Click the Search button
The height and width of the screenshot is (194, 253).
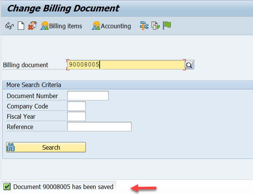[x=46, y=147]
